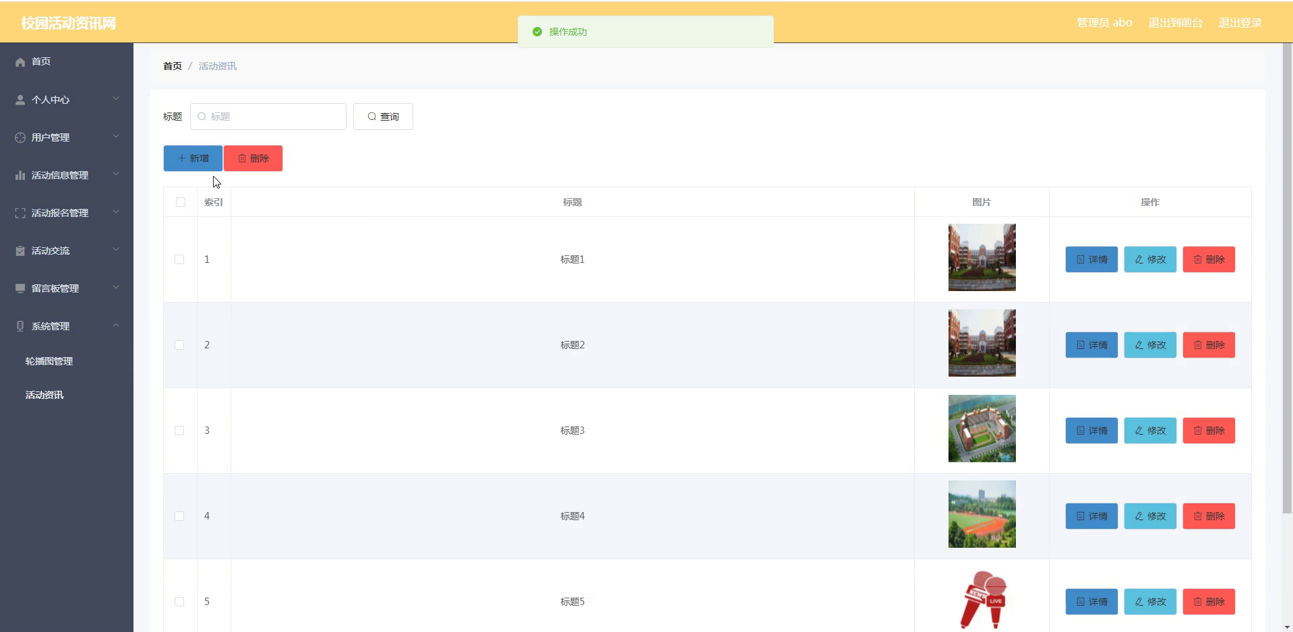Image resolution: width=1293 pixels, height=632 pixels.
Task: Click the 用户管理 sidebar icon
Action: coord(20,137)
